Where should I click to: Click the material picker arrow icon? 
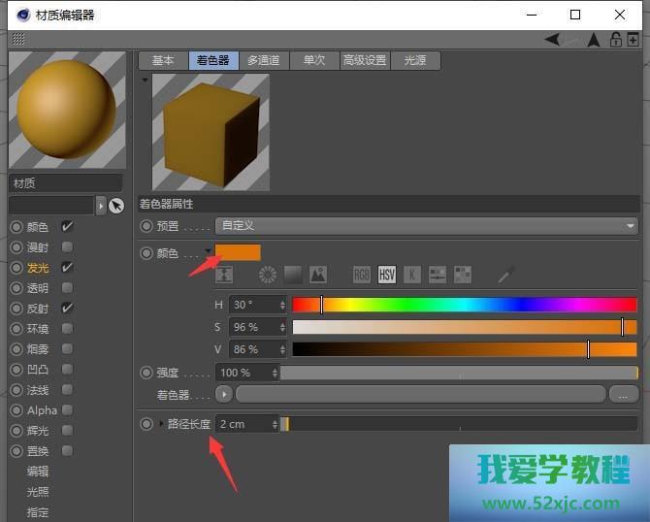116,206
